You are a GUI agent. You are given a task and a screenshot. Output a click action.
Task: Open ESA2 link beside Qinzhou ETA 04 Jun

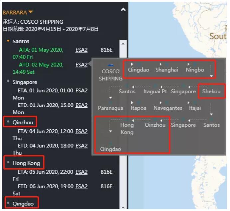tap(81, 131)
